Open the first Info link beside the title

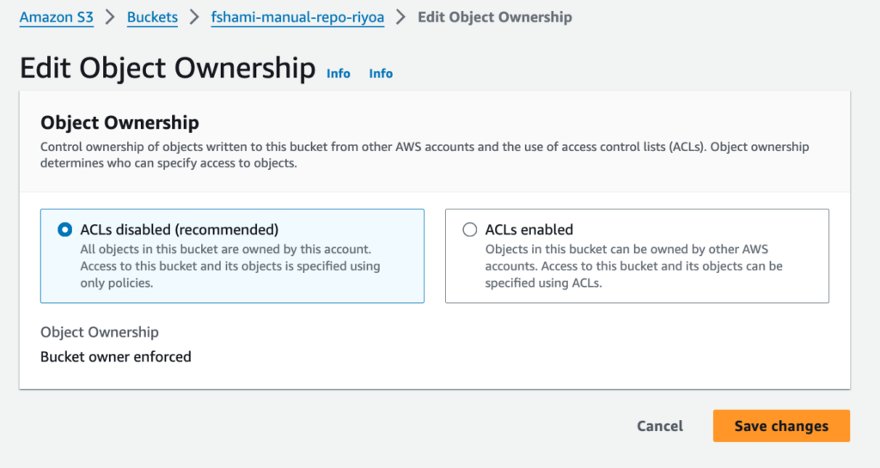pos(339,74)
